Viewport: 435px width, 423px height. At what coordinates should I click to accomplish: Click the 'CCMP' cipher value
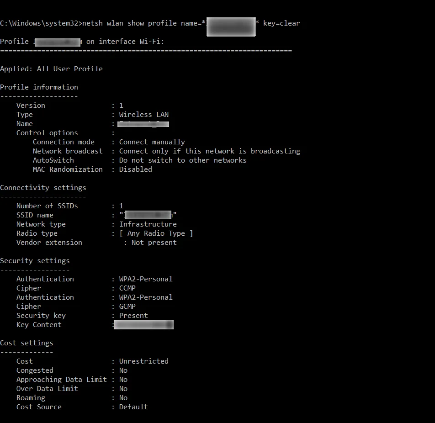pyautogui.click(x=127, y=288)
